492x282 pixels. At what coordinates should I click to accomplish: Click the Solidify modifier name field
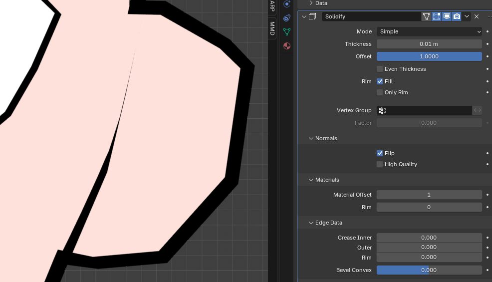pyautogui.click(x=371, y=16)
